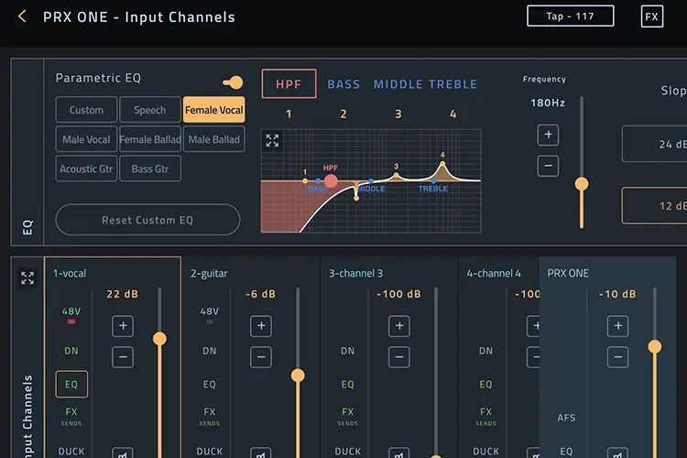The height and width of the screenshot is (458, 687).
Task: Raise 2-guitar gain with plus button
Action: click(261, 326)
